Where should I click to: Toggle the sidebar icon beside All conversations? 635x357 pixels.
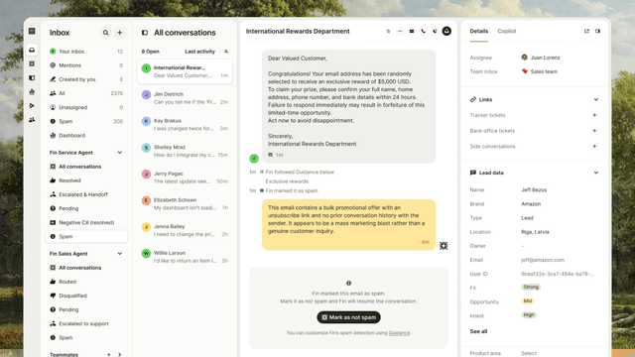(x=145, y=33)
